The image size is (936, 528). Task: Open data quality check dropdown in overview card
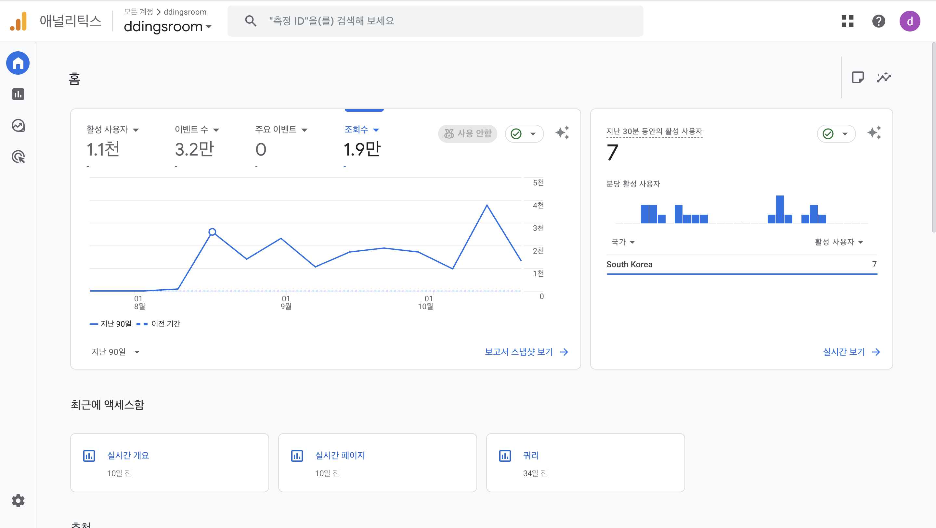[x=524, y=134]
